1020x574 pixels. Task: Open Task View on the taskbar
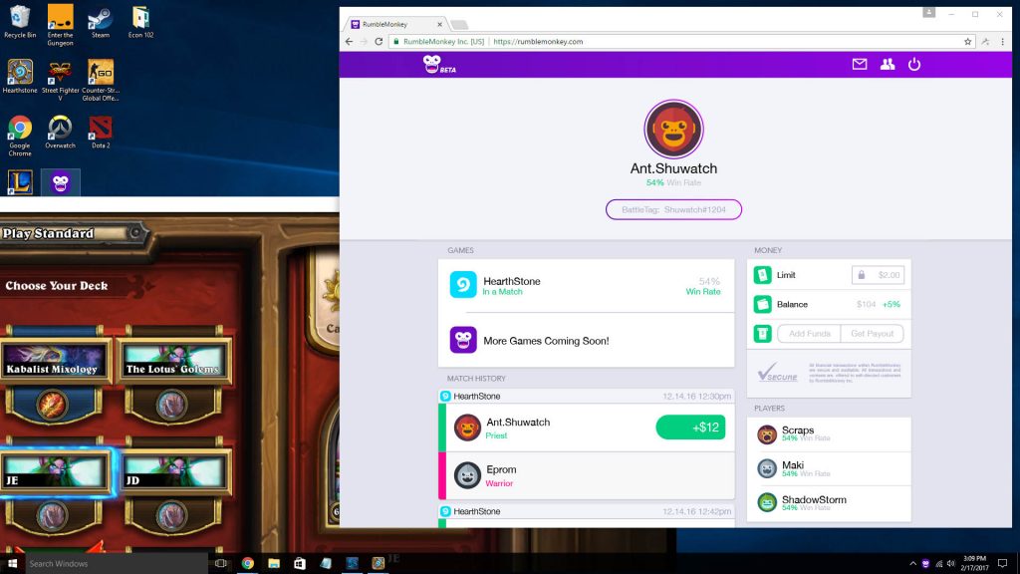point(221,563)
